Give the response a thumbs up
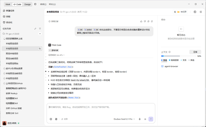Viewport: 206px width, 127px height. [141, 21]
